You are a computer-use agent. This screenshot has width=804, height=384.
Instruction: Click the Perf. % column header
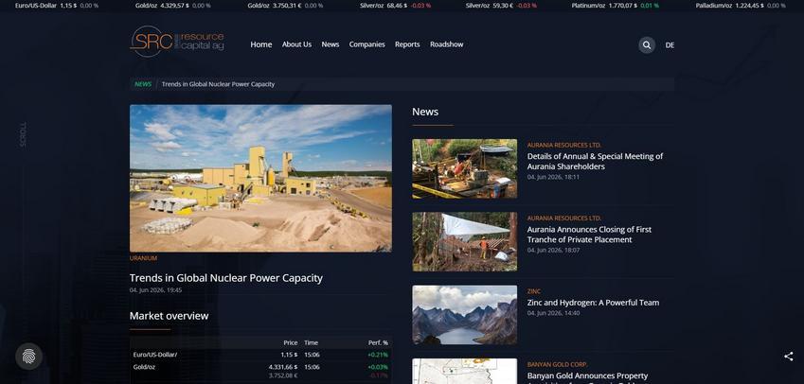click(378, 343)
